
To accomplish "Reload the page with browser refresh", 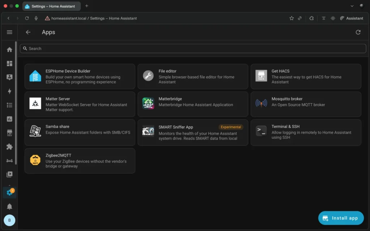I will click(x=27, y=18).
